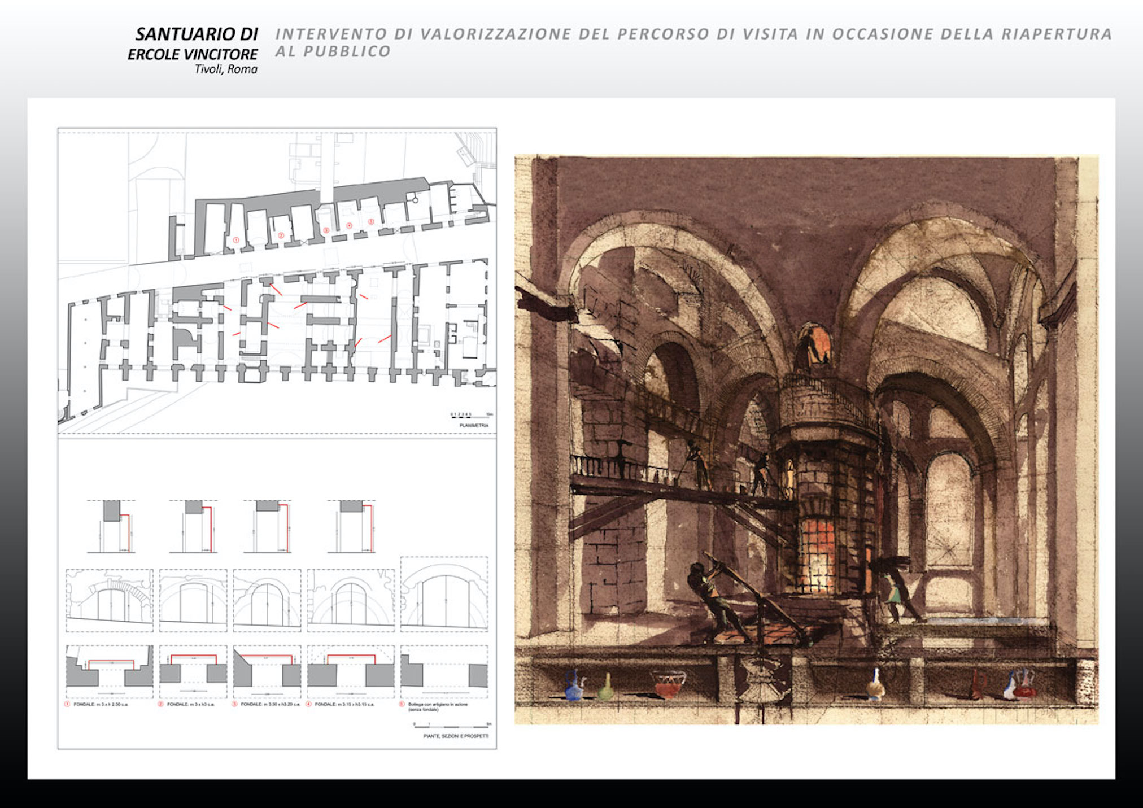Click the 'Tivoli, Roma' subtitle

tap(226, 69)
